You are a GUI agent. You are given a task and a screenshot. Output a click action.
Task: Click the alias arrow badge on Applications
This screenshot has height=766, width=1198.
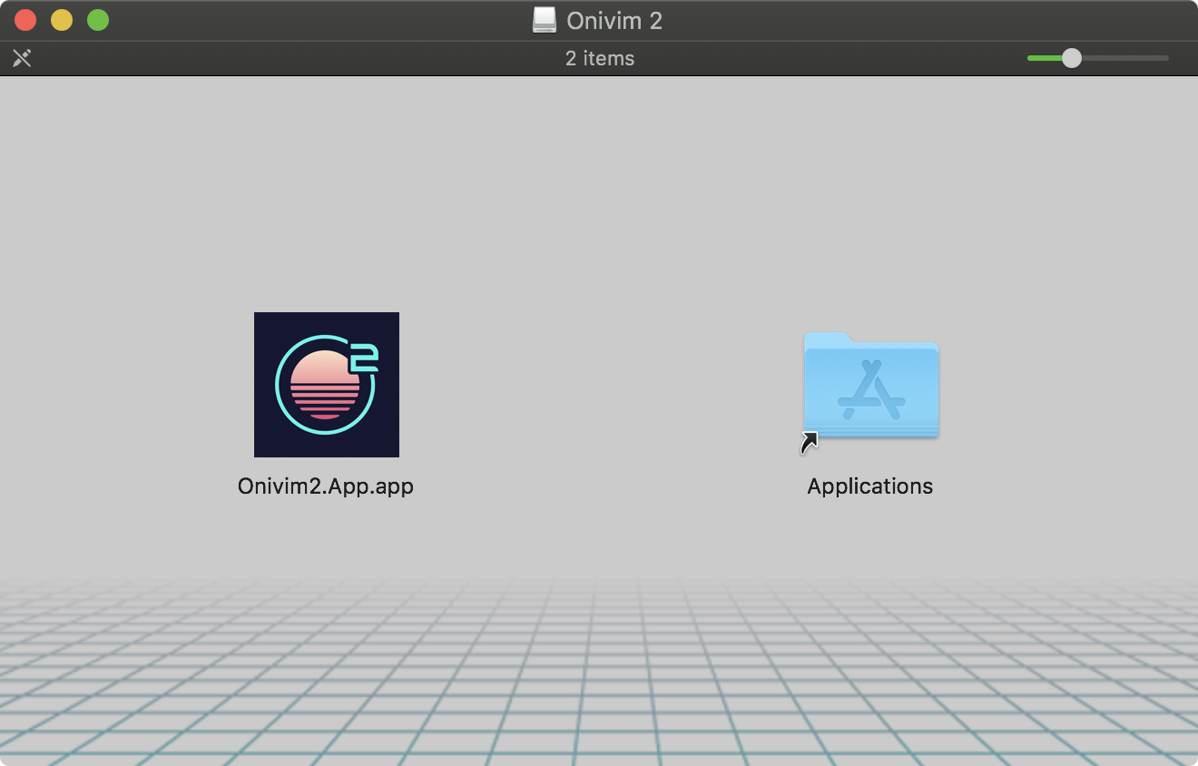(x=810, y=443)
